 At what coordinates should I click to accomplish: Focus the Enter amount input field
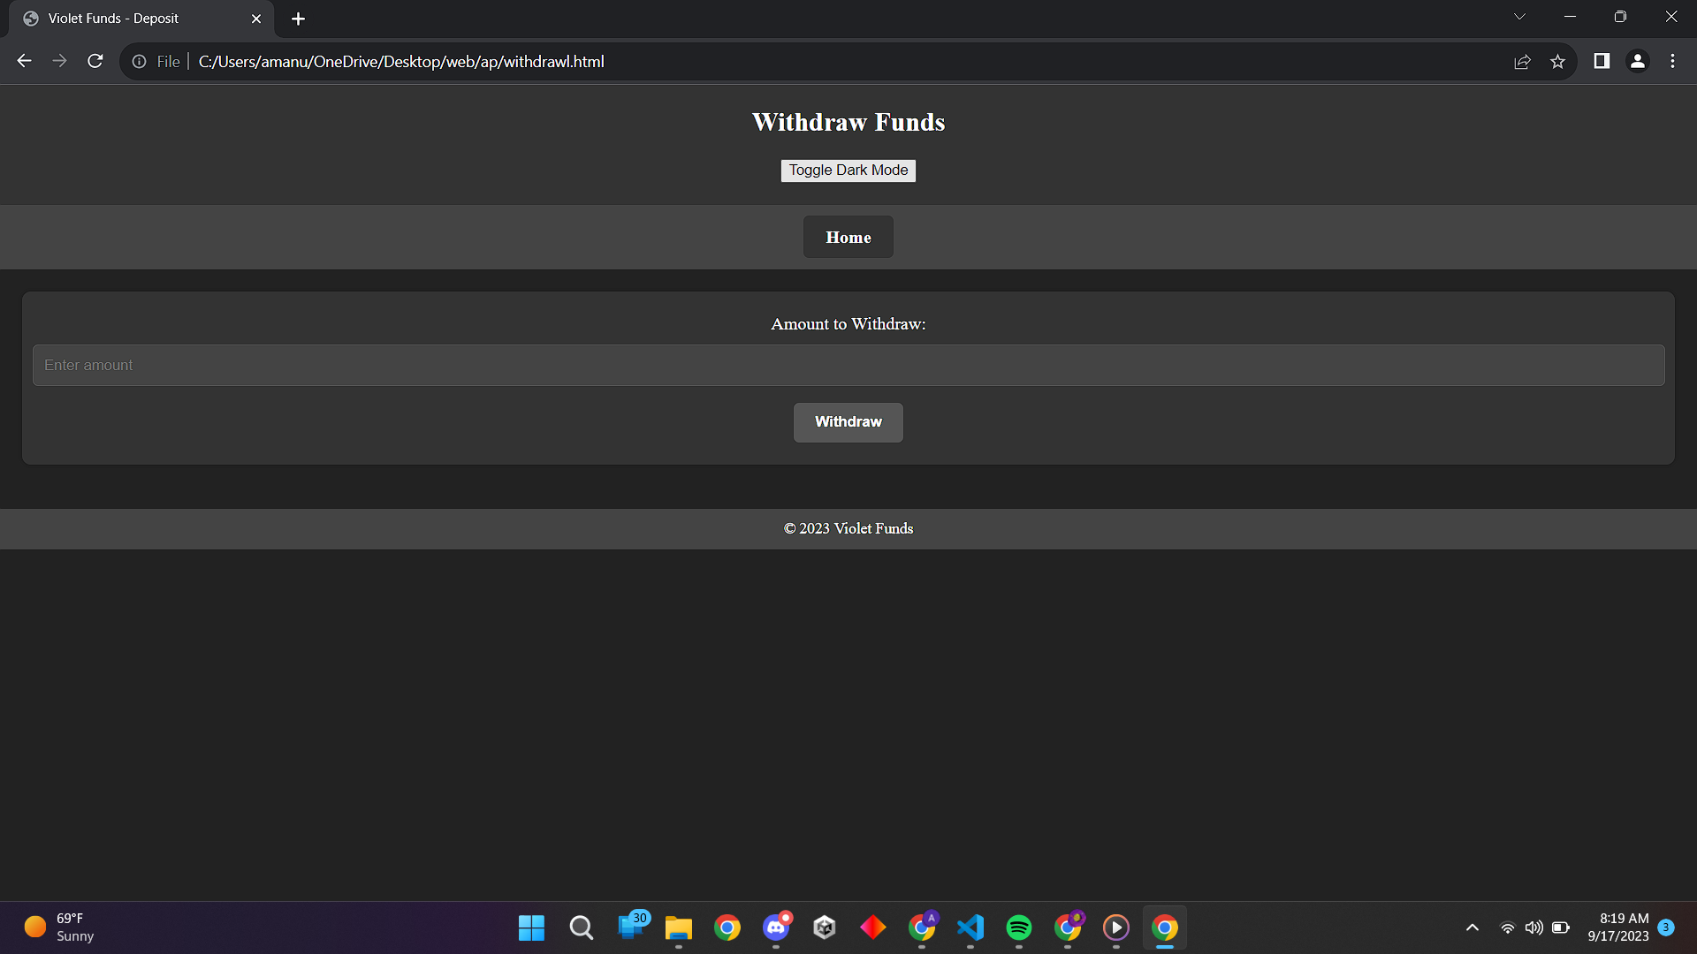(x=848, y=365)
